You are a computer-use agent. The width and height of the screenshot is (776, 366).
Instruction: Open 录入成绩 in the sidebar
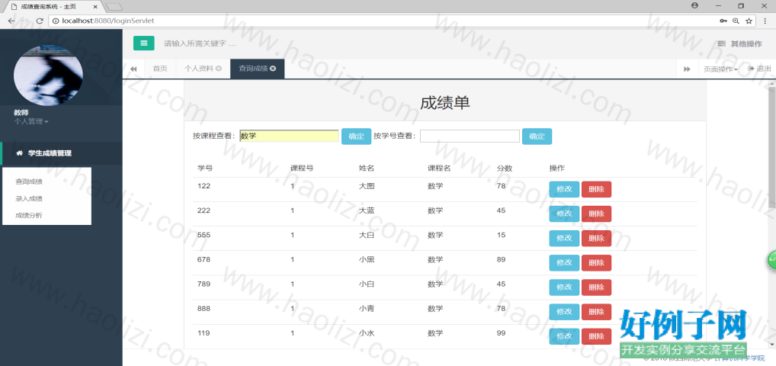pos(29,198)
